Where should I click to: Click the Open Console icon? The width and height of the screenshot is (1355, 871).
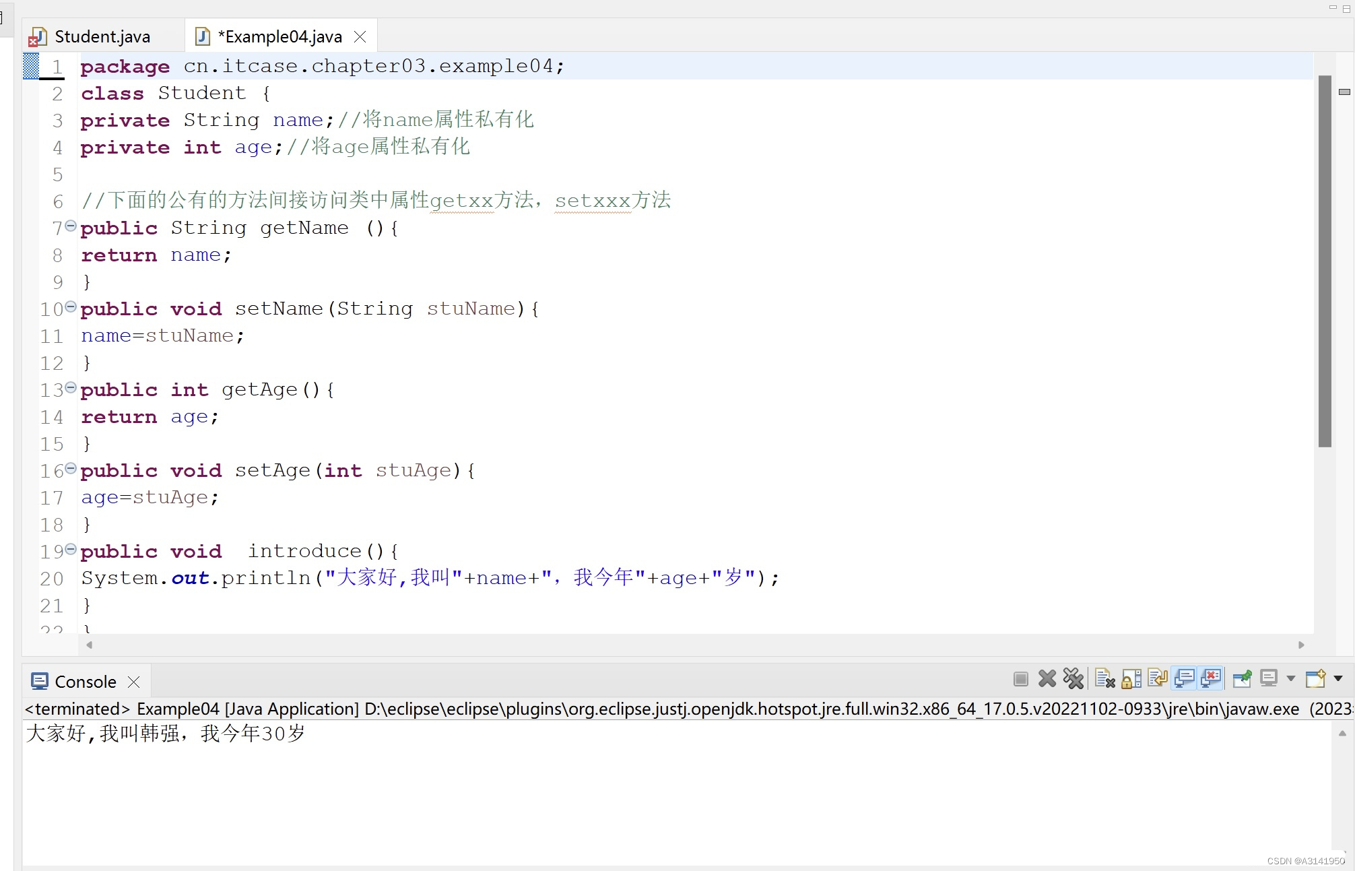1315,679
